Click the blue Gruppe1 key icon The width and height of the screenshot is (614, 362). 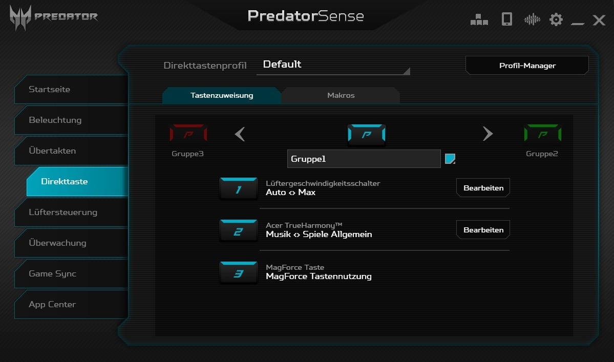coord(367,135)
